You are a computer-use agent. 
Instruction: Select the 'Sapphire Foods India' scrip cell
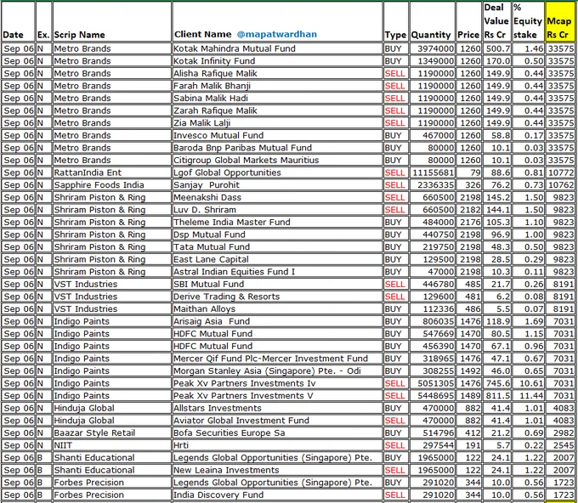112,185
